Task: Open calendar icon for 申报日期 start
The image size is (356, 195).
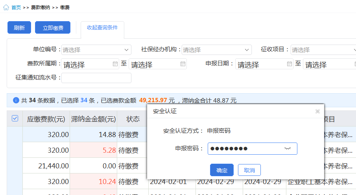Action: [289, 64]
